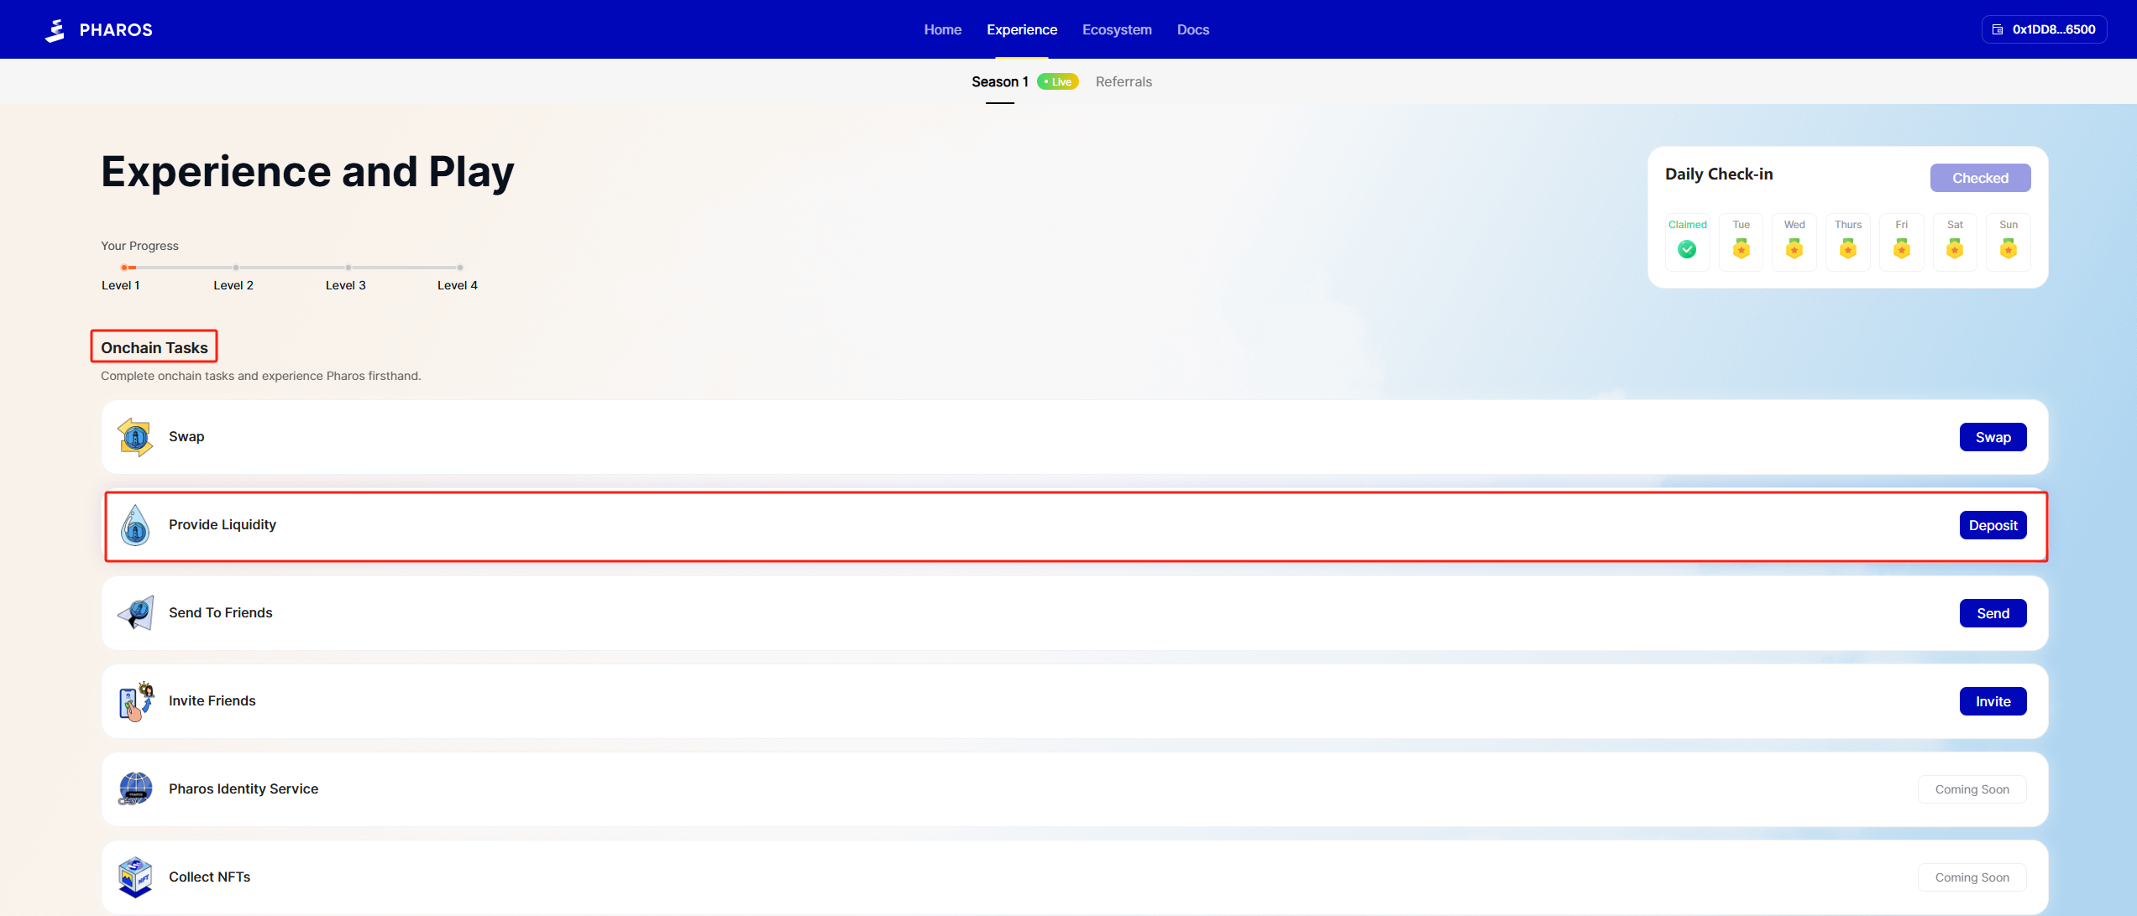Click the green Live badge

1058,81
